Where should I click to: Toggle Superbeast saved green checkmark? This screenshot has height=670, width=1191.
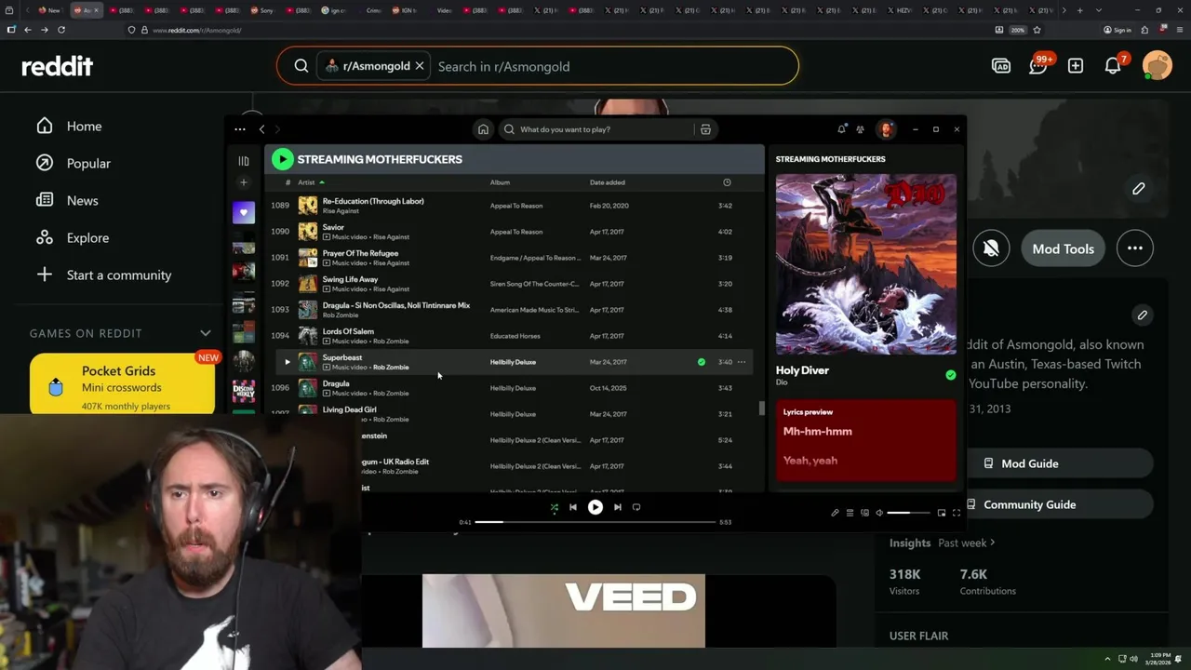coord(702,362)
